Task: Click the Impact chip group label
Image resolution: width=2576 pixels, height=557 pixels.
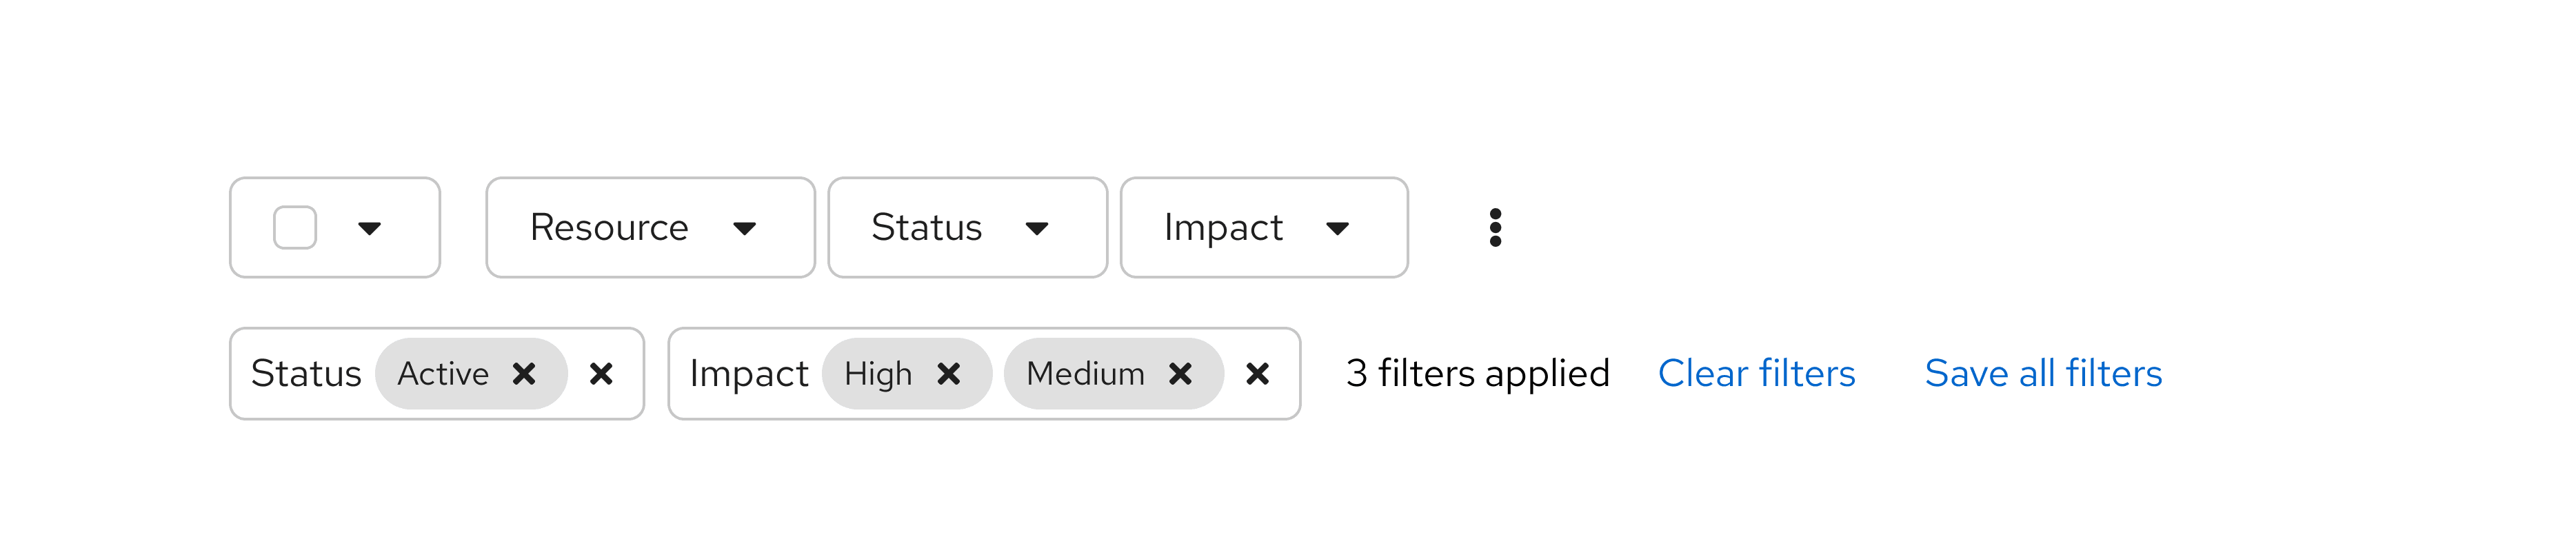Action: [x=749, y=374]
